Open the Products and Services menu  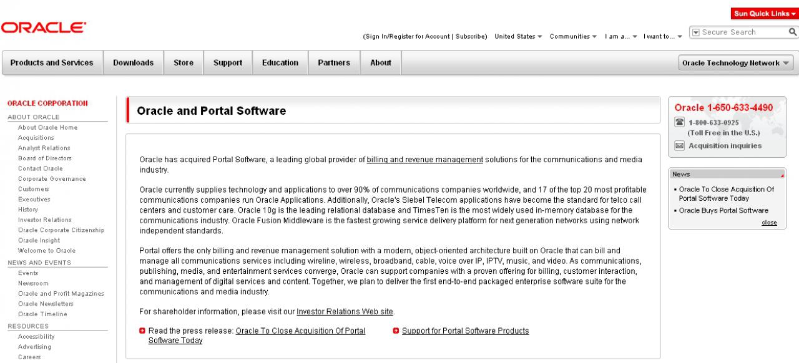click(52, 63)
